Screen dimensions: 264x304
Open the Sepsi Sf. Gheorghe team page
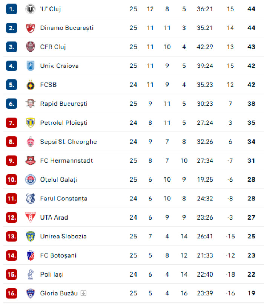click(68, 142)
